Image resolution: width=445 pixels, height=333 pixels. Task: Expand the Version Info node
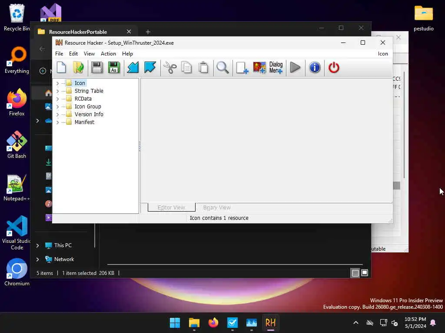point(58,114)
